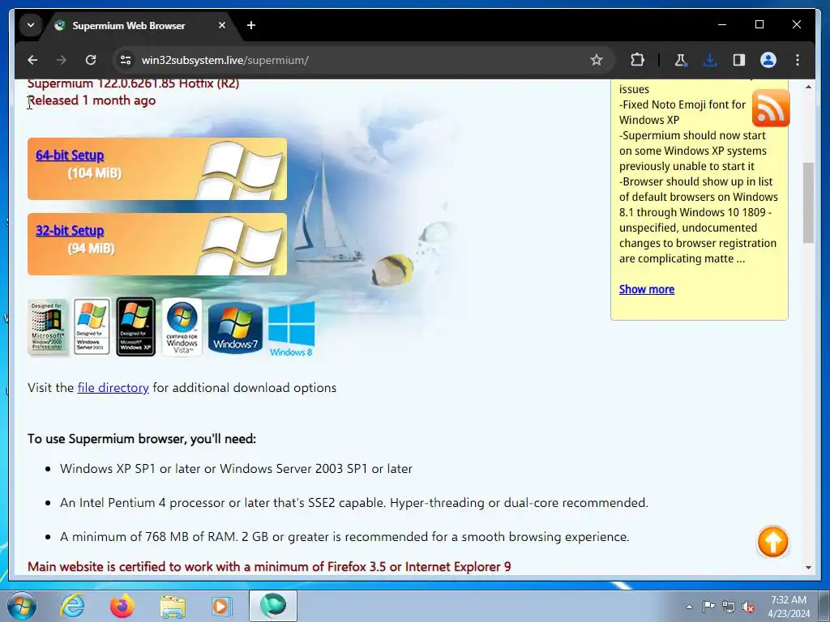The width and height of the screenshot is (830, 622).
Task: Go back to the previous page
Action: click(x=32, y=60)
